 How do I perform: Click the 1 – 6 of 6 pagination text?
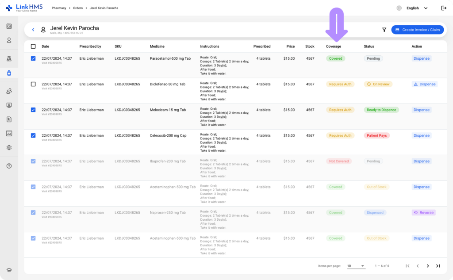(382, 266)
